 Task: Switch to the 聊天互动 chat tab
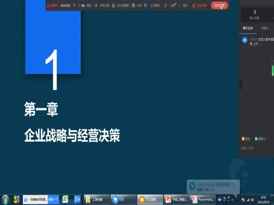click(x=248, y=28)
